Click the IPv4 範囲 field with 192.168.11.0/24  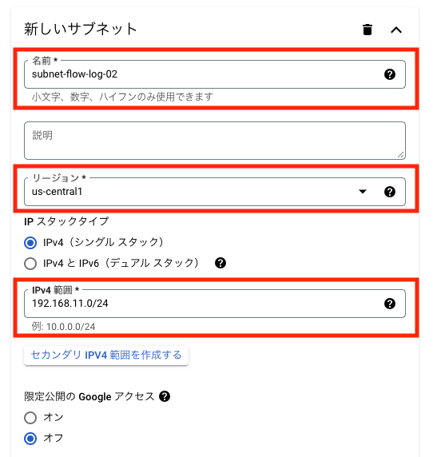(x=215, y=304)
